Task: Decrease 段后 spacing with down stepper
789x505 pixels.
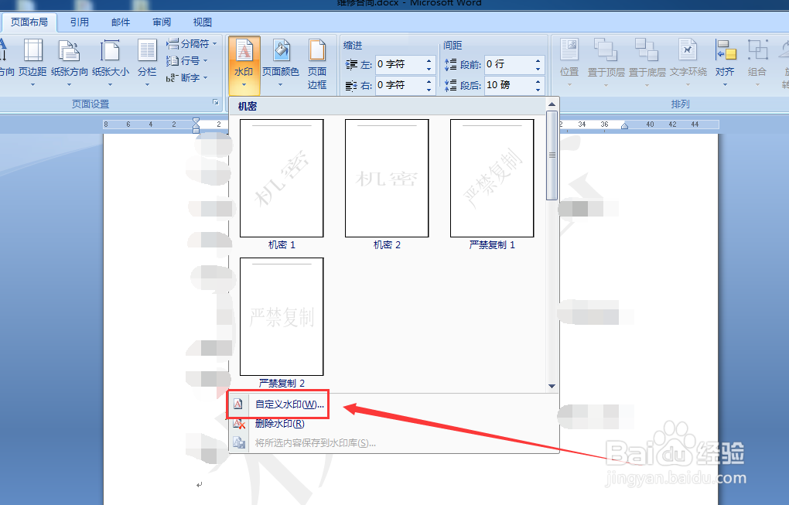Action: 538,89
